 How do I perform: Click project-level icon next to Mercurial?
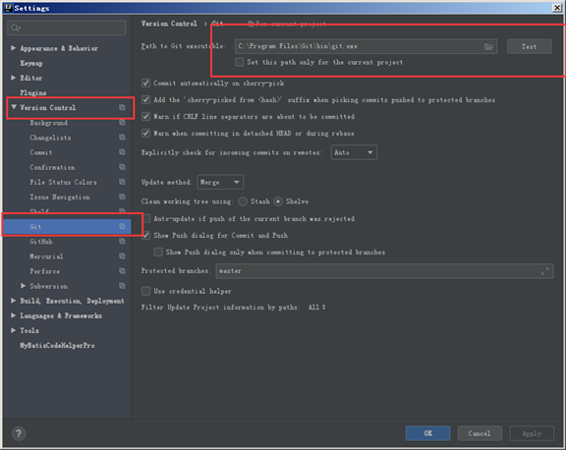click(122, 256)
